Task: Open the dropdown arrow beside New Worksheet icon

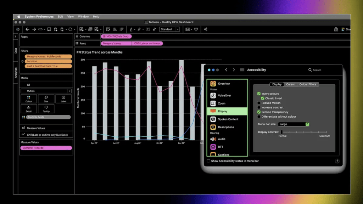Action: (x=86, y=30)
